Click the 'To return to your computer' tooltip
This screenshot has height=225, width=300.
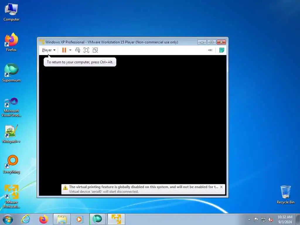point(80,62)
